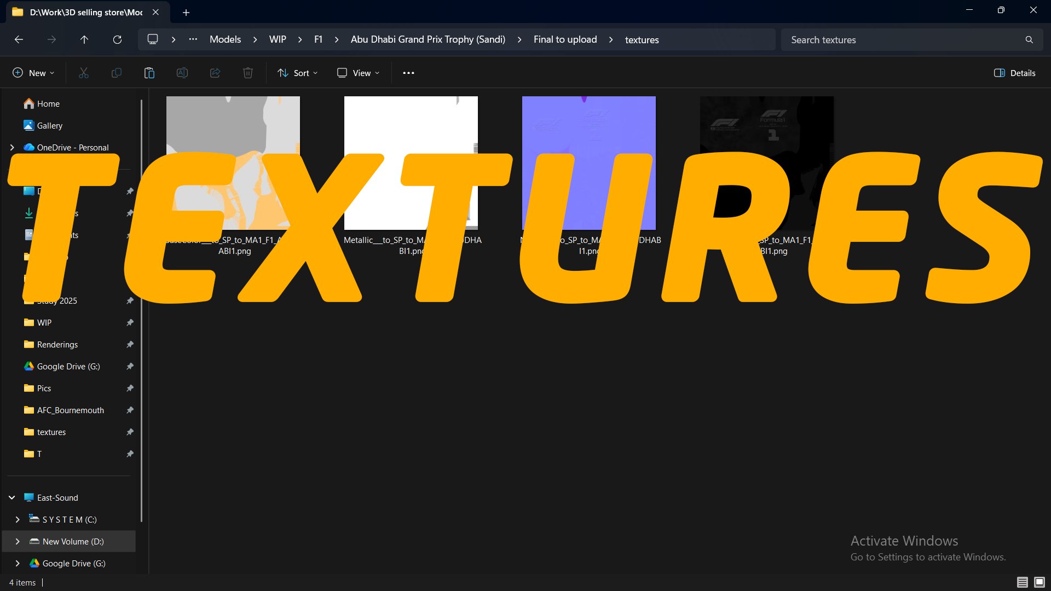The image size is (1051, 591).
Task: Open pinned Google Drive (G:) shortcut
Action: pos(62,366)
